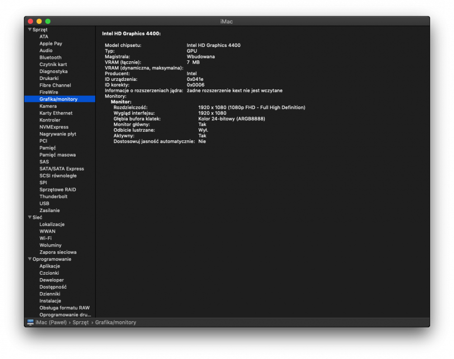
Task: Select ATA in the sidebar
Action: click(44, 36)
